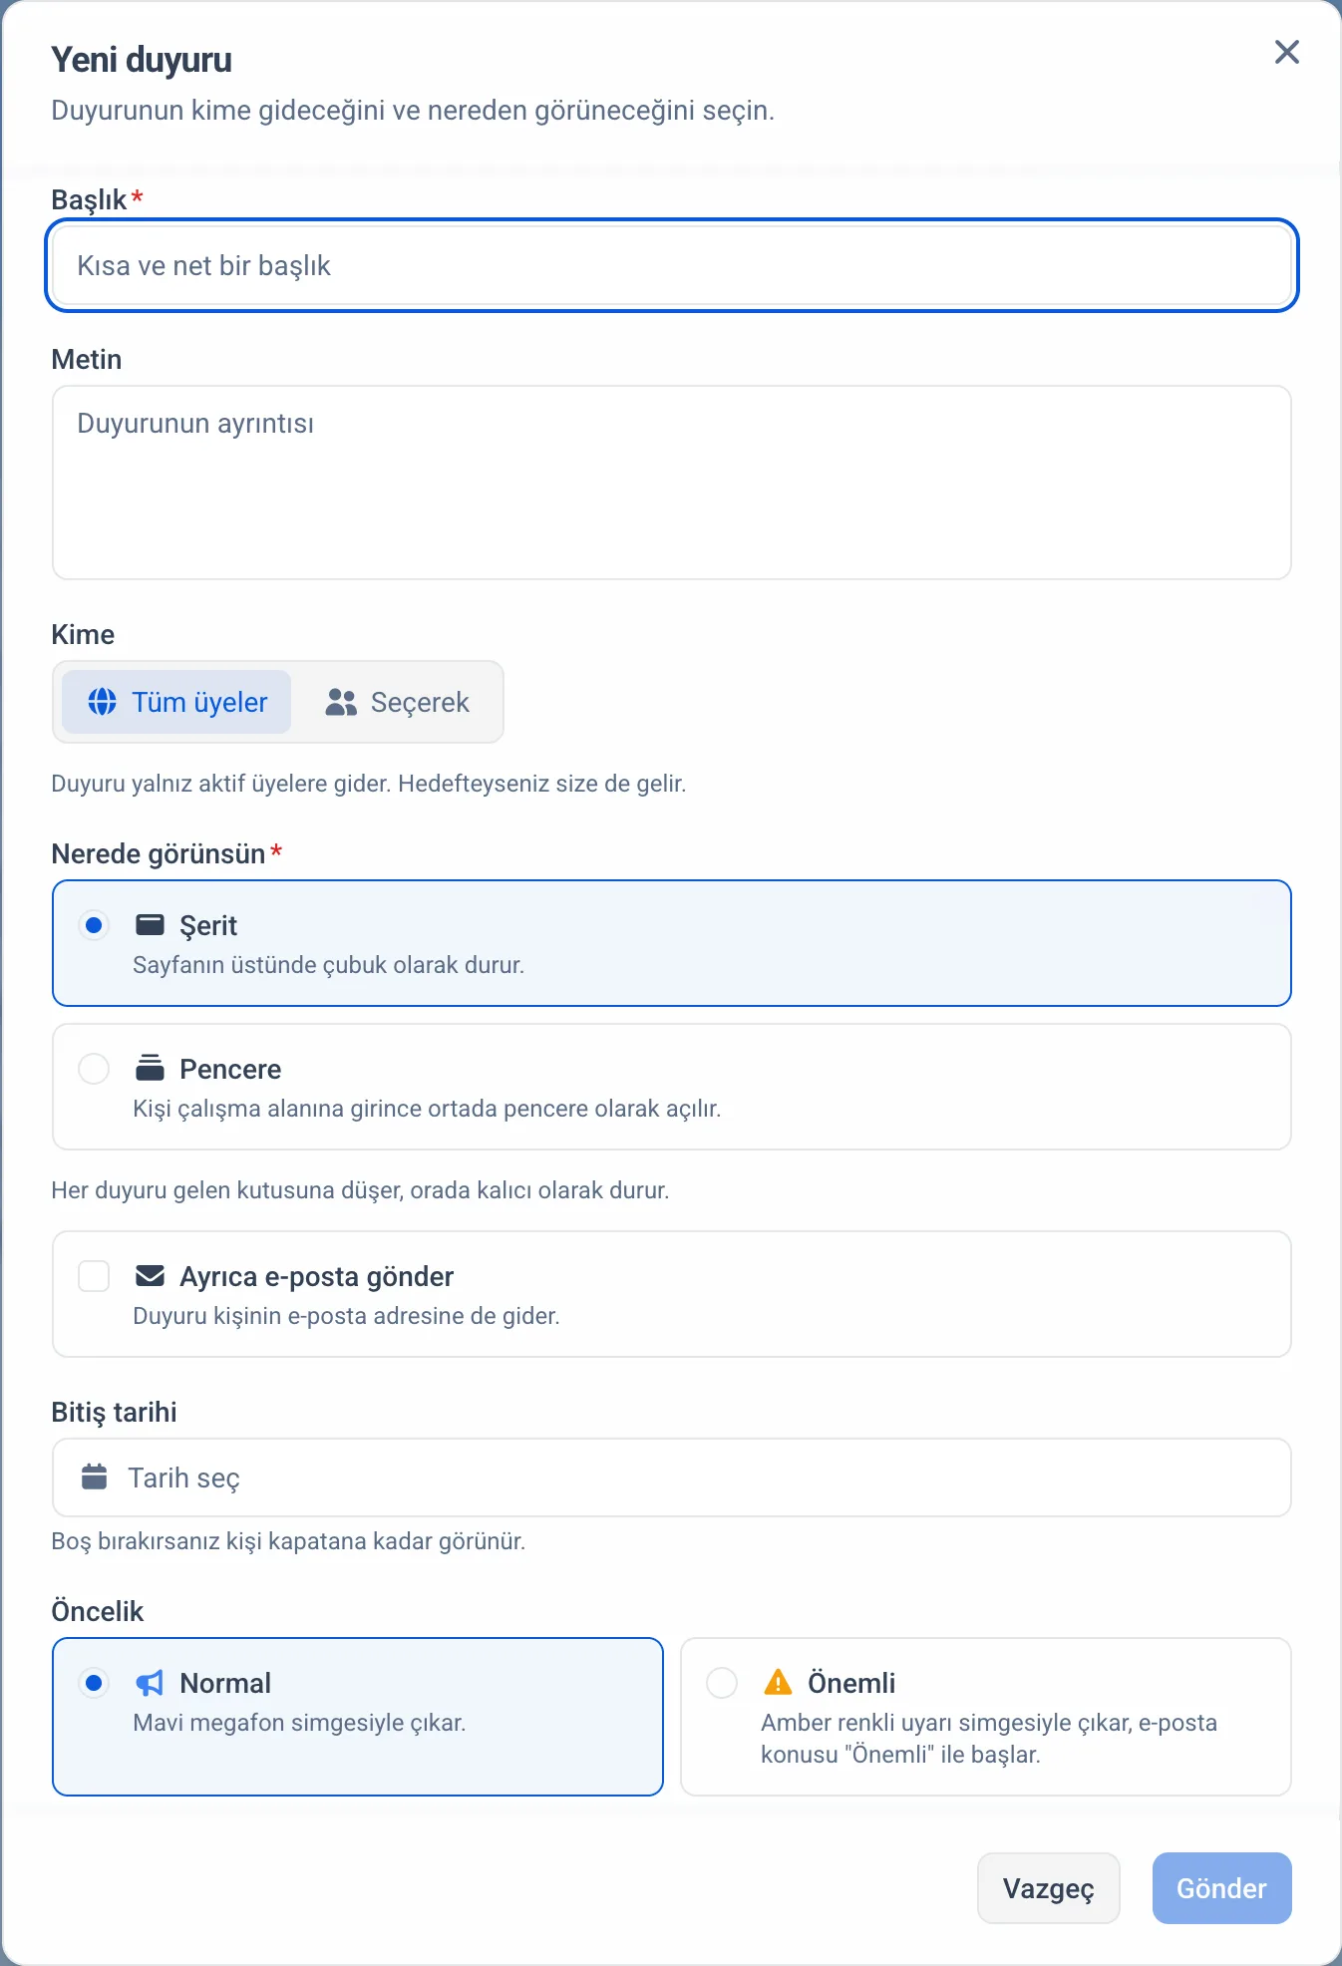Click the blue megaphone icon beside Normal
Image resolution: width=1342 pixels, height=1966 pixels.
[150, 1683]
